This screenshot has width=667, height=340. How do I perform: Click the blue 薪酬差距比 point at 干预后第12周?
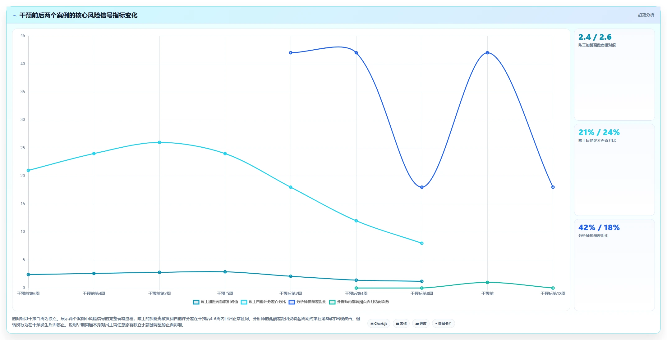pyautogui.click(x=553, y=187)
